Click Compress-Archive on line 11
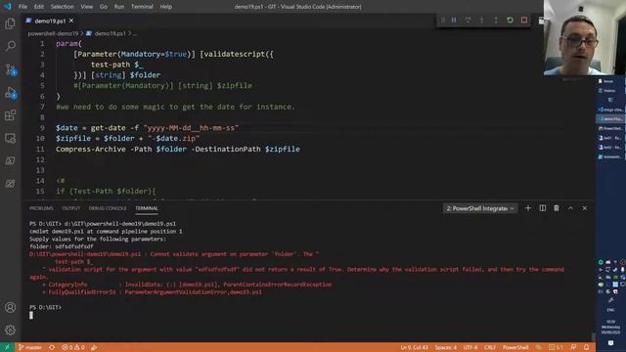The width and height of the screenshot is (626, 352). pos(91,150)
